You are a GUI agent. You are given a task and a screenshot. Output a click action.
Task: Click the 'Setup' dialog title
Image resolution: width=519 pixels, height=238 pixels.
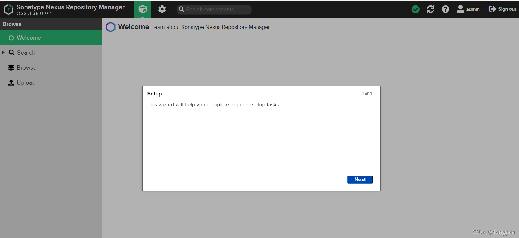coord(155,94)
